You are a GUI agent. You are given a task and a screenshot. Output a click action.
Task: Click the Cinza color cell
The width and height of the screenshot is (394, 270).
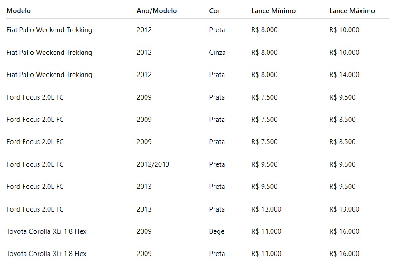tap(217, 52)
